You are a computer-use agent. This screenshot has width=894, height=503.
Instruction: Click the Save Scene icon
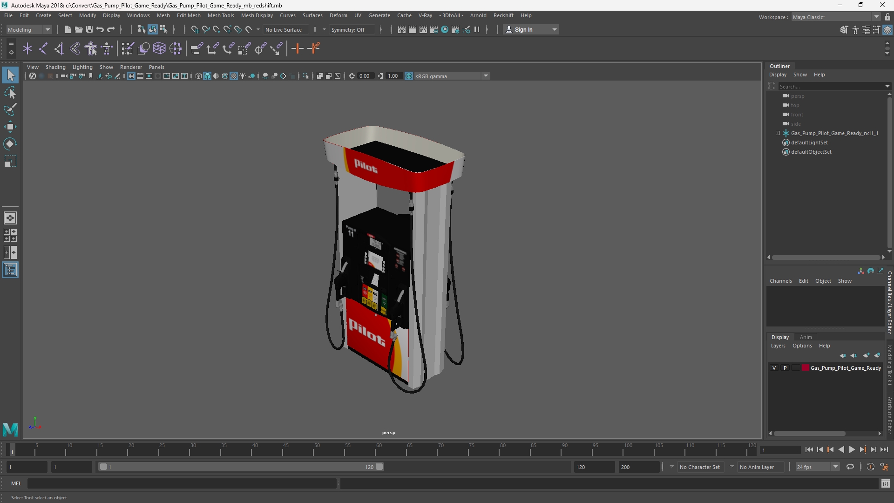[89, 29]
